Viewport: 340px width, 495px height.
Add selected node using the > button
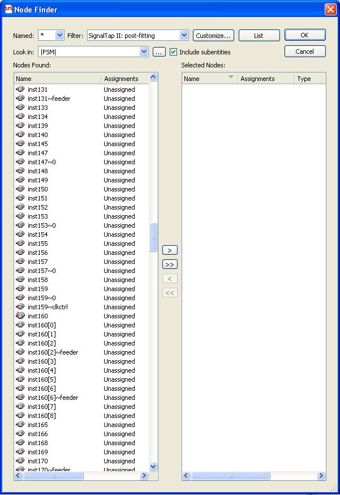point(170,250)
